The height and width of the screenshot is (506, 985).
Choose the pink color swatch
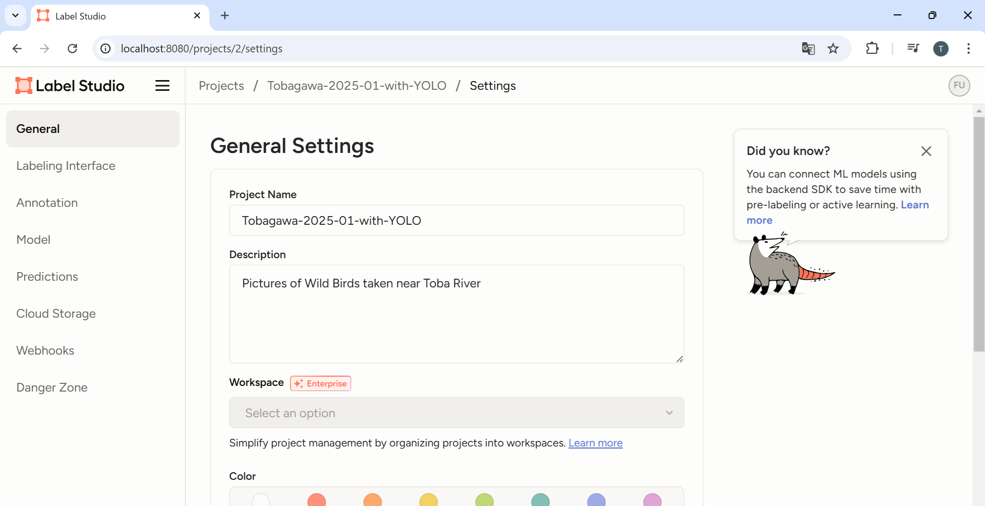point(652,500)
